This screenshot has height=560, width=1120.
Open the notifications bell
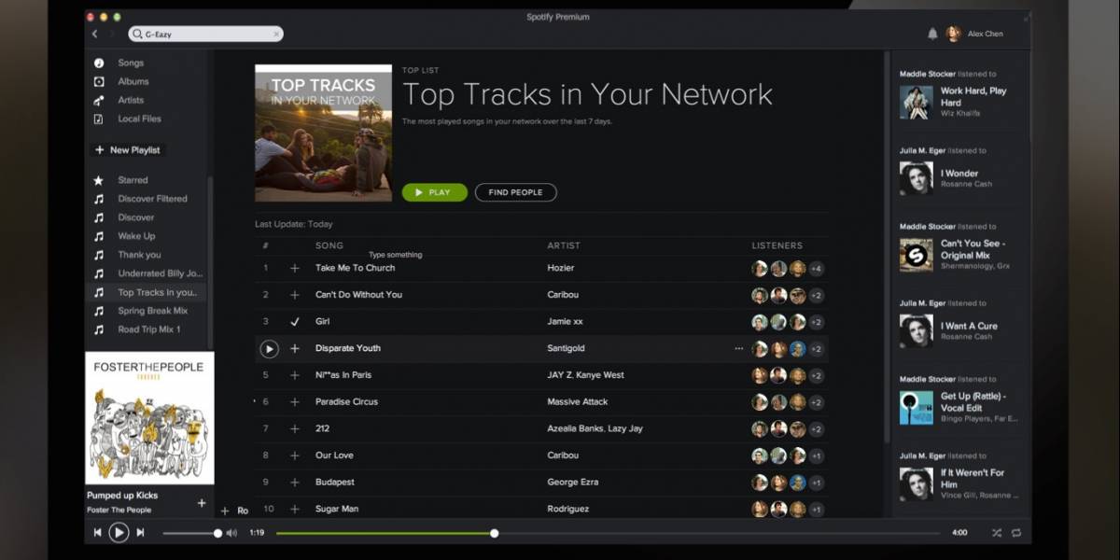click(932, 34)
